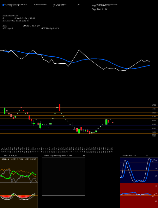The height and width of the screenshot is (208, 158).
Task: Click the ADX signal: label
Action: tap(8, 28)
